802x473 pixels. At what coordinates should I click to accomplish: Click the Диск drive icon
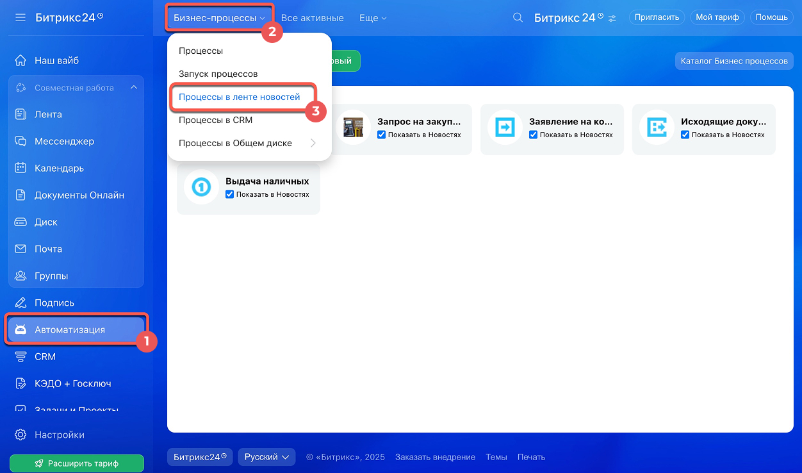(x=20, y=222)
